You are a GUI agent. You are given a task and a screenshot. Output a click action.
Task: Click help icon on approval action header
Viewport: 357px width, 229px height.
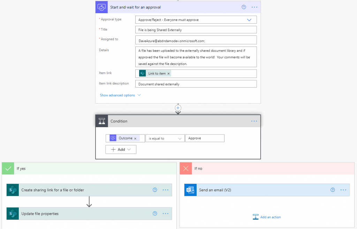click(244, 7)
